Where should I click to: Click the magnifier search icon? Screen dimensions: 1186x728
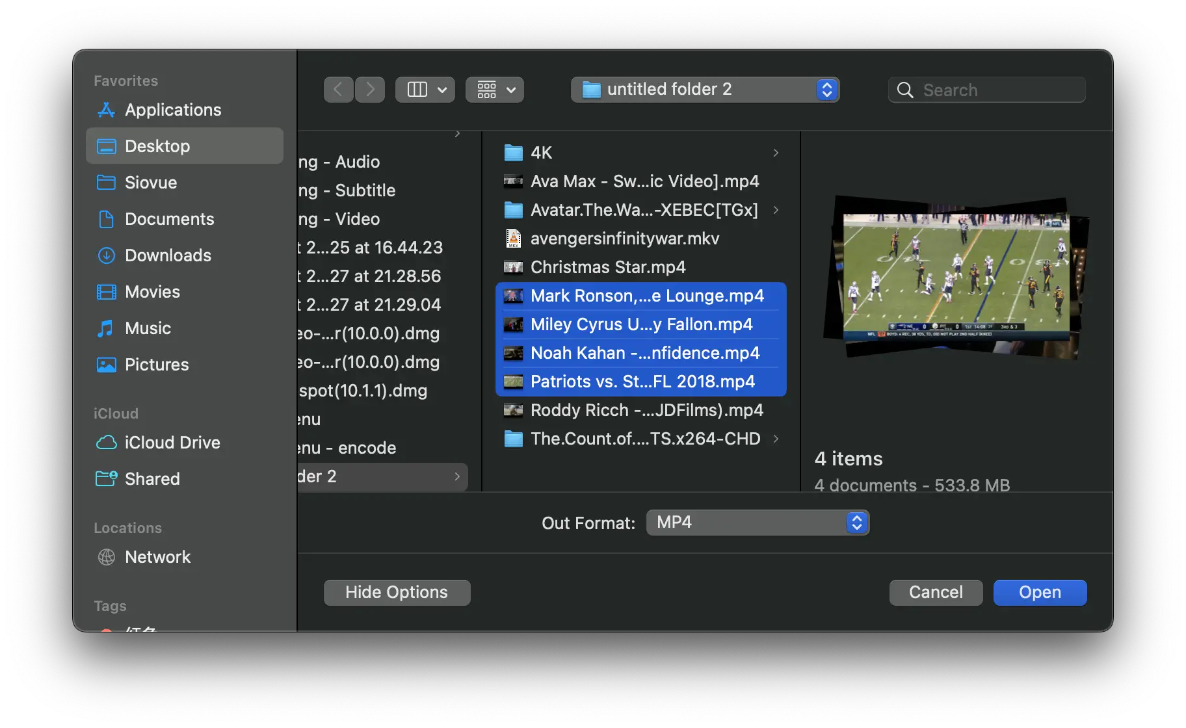905,90
